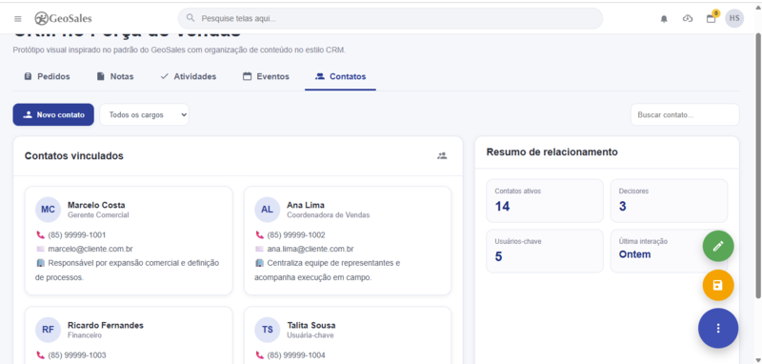
Task: Click Marcelo Costa's MC avatar
Action: [x=48, y=210]
